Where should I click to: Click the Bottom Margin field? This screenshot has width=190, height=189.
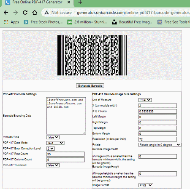[157, 133]
